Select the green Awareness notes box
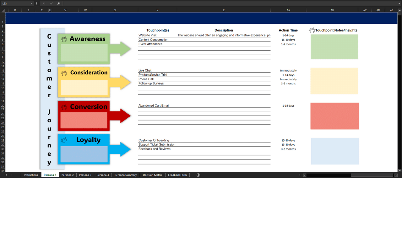 point(334,47)
